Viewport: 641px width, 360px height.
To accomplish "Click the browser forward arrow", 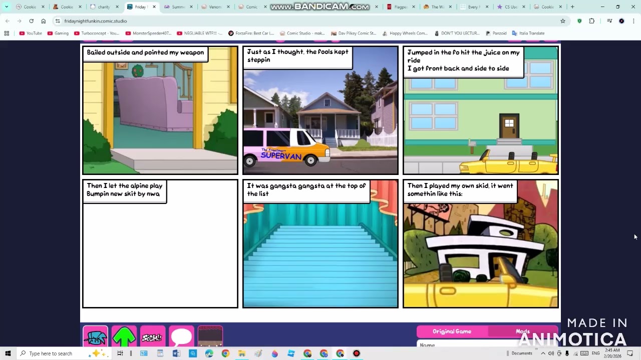I will (x=19, y=21).
